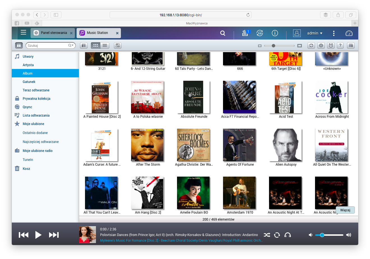Open the dashboard gauge icon
This screenshot has height=259, width=370.
pyautogui.click(x=349, y=33)
